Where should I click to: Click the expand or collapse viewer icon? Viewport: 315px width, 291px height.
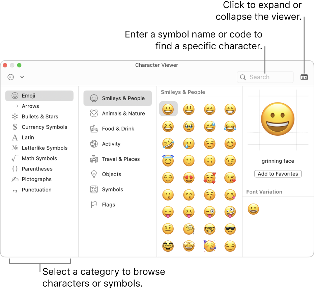[304, 77]
